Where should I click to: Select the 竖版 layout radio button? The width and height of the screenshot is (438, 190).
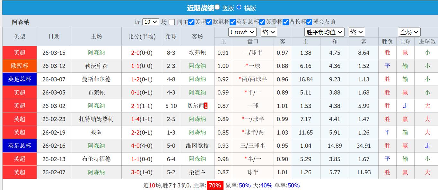click(x=217, y=7)
